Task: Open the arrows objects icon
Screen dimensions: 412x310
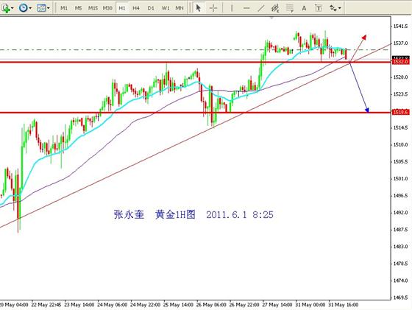Action: point(333,8)
